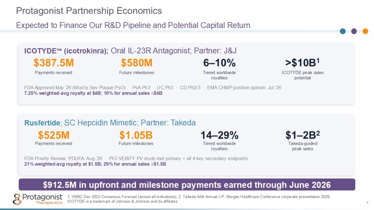Click the 14–29% tiered royalties figure
The image size is (374, 210).
[x=219, y=135]
